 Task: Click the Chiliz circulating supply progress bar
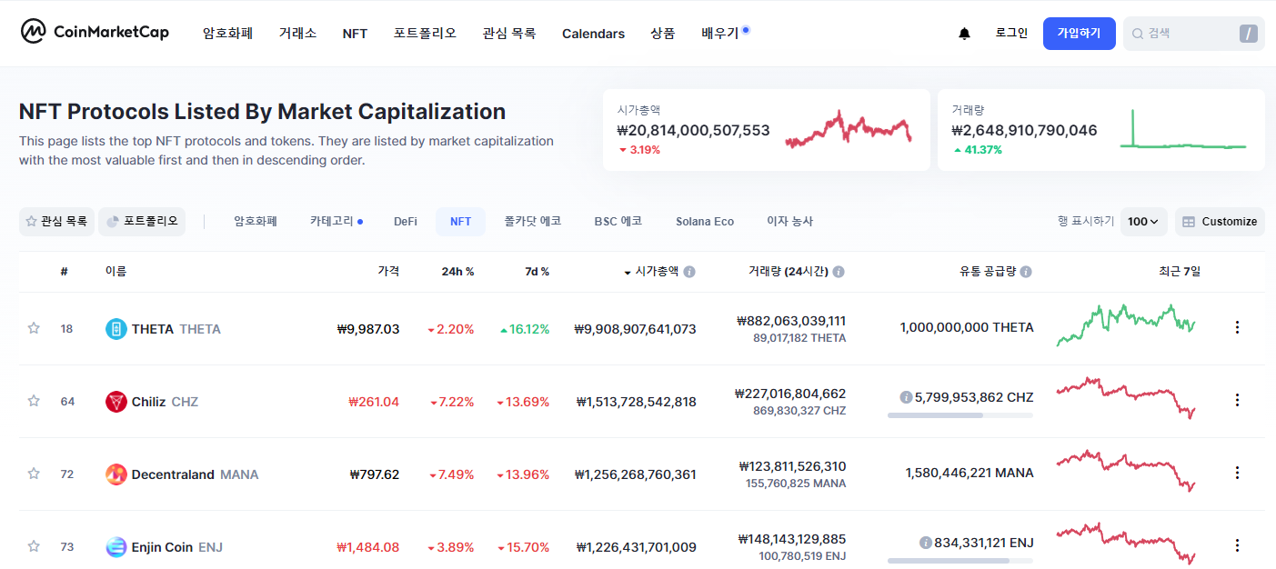(960, 415)
